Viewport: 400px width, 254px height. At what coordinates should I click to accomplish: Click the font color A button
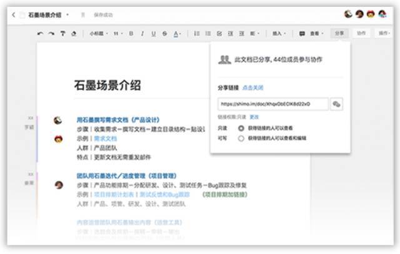(177, 34)
